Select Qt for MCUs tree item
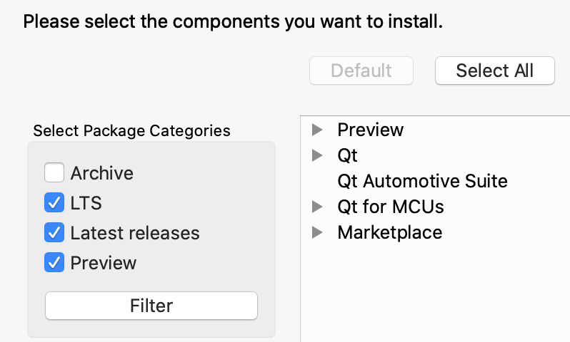Image resolution: width=570 pixels, height=342 pixels. click(390, 207)
